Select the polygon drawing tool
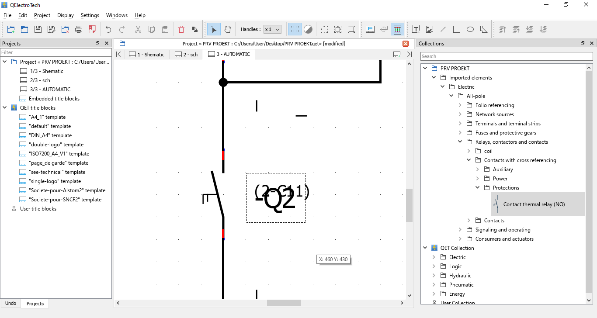 pyautogui.click(x=484, y=29)
